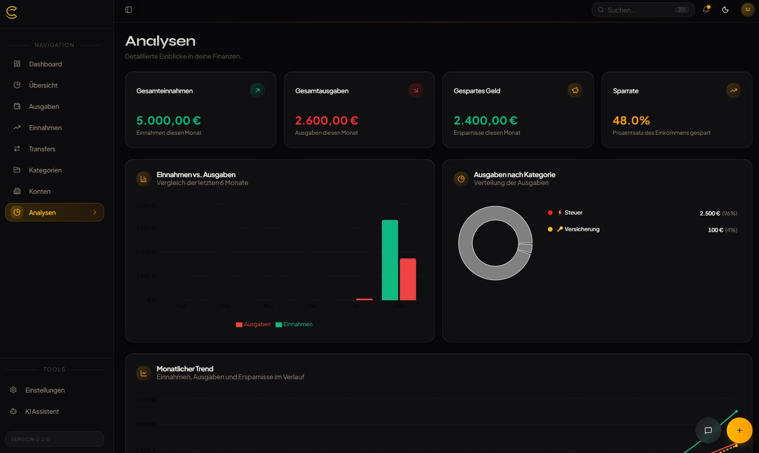
Task: Go to Dashboard in the navigation
Action: coord(45,64)
